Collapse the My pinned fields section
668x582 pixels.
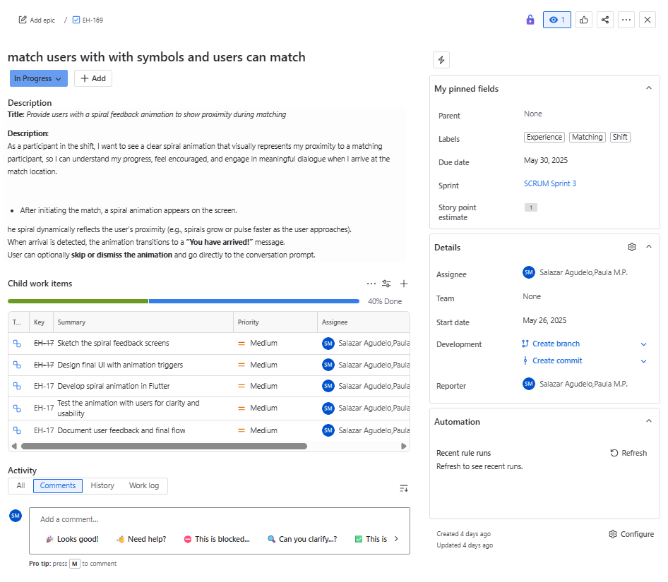click(648, 88)
